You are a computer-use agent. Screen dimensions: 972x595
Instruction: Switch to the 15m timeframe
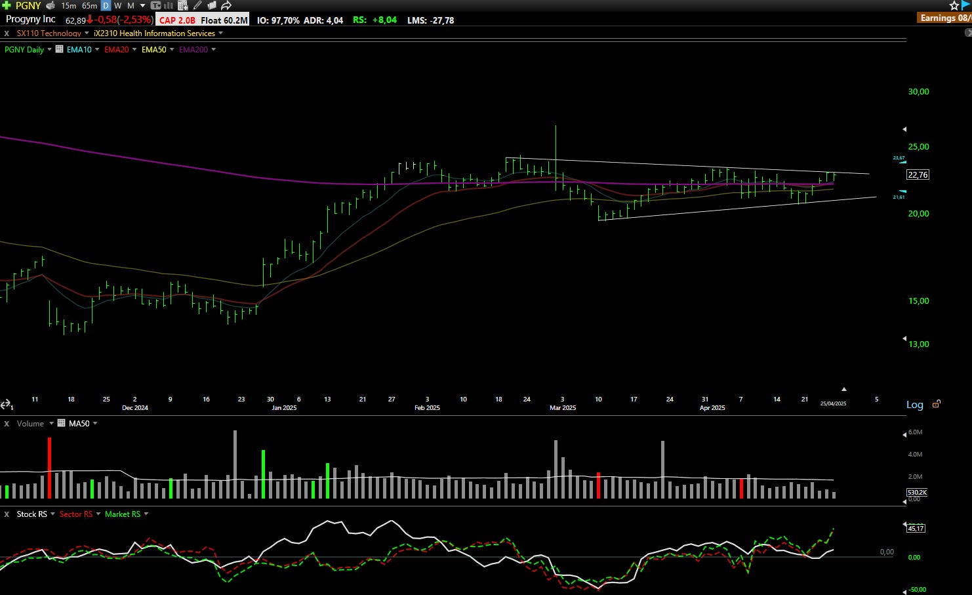[x=68, y=5]
